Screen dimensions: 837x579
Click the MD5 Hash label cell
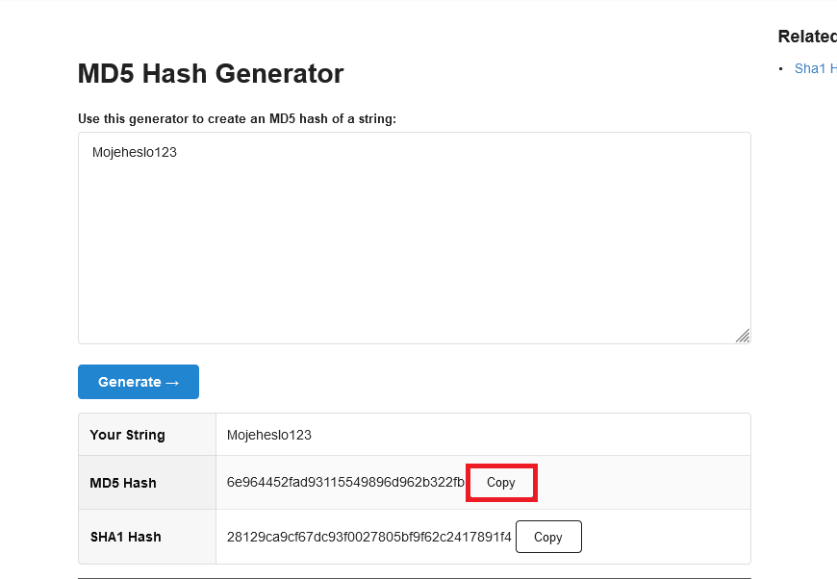pos(147,483)
